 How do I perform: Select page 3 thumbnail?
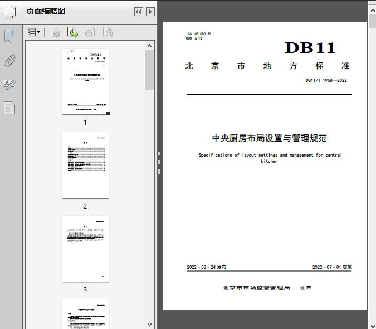coord(85,249)
